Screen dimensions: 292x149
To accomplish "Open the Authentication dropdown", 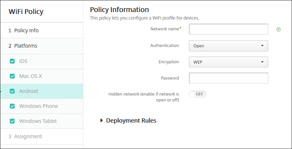I will coord(228,46).
